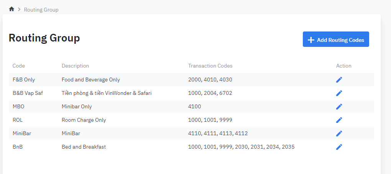The height and width of the screenshot is (174, 391).
Task: Click the Transaction Codes column header
Action: [x=210, y=66]
